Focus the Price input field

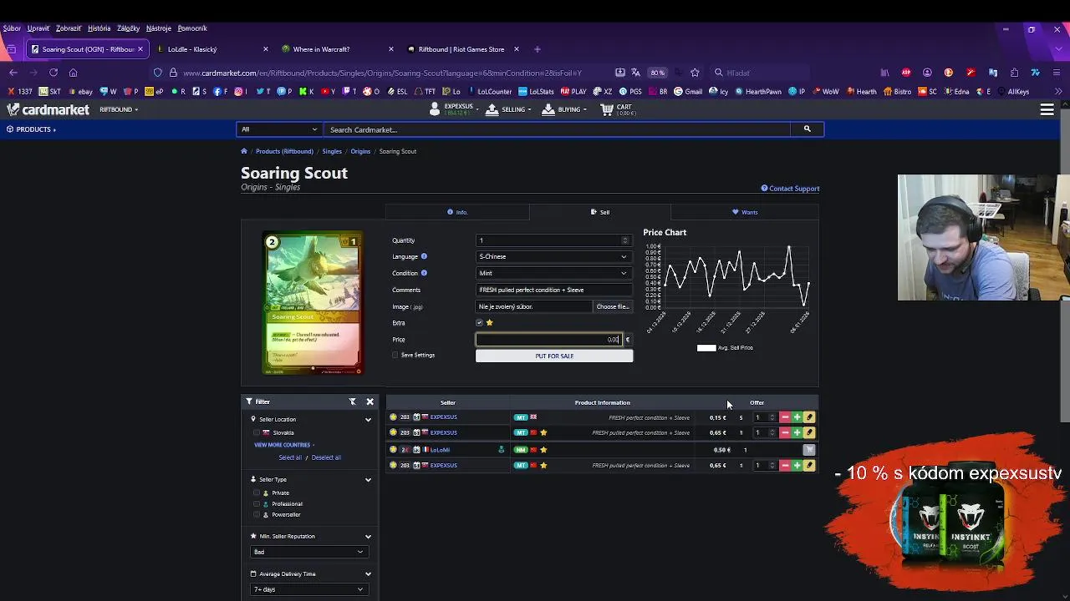549,340
